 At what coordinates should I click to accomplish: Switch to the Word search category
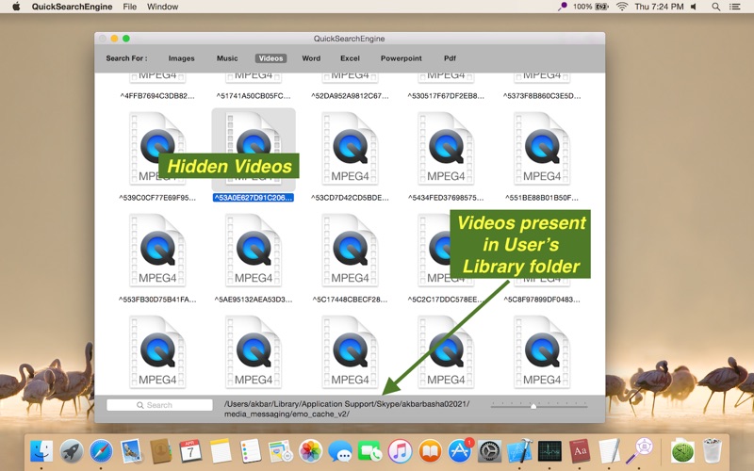311,58
